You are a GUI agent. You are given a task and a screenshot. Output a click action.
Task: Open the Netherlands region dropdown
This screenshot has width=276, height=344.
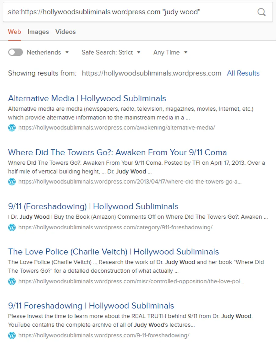point(48,52)
